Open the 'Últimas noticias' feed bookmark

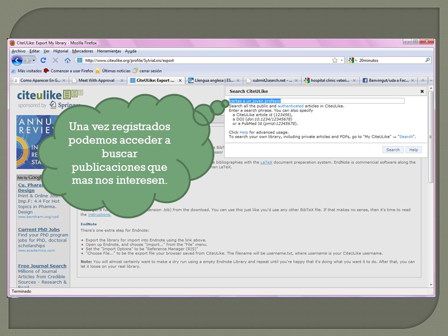click(x=113, y=71)
